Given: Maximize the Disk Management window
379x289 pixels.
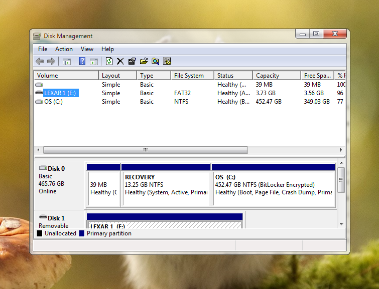Looking at the screenshot, I should click(x=316, y=34).
